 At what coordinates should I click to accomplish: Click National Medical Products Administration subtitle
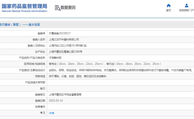[24, 11]
